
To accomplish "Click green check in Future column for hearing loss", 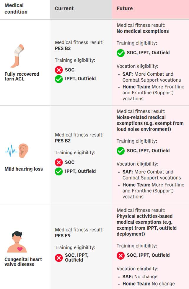I will [120, 151].
